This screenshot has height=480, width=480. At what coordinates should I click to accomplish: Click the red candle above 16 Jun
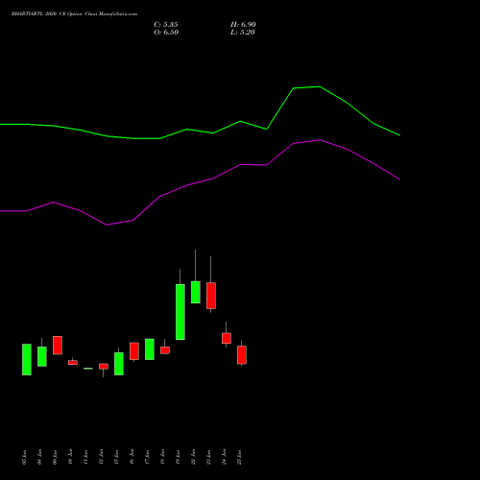point(134,351)
